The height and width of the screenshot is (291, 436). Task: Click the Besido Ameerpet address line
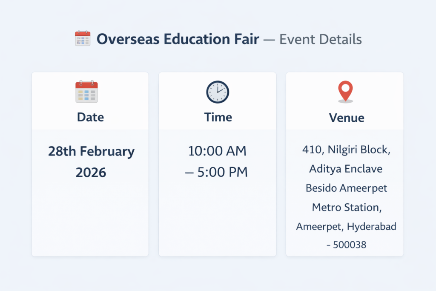click(x=346, y=188)
